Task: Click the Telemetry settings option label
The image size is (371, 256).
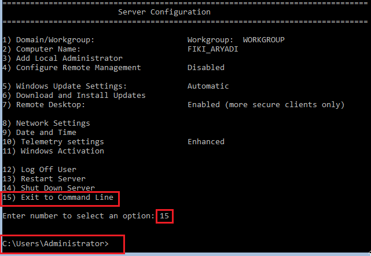Action: 53,142
